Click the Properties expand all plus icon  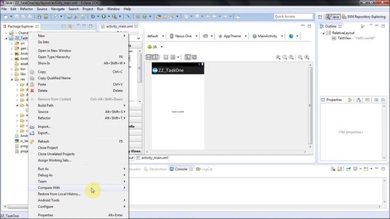pyautogui.click(x=377, y=100)
